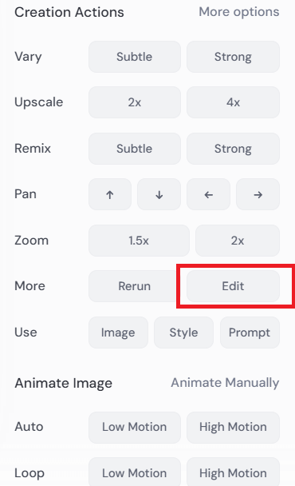Select the 2x Zoom button
This screenshot has height=486, width=295.
[238, 241]
